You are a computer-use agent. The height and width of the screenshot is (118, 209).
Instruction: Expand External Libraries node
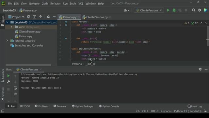point(7,41)
